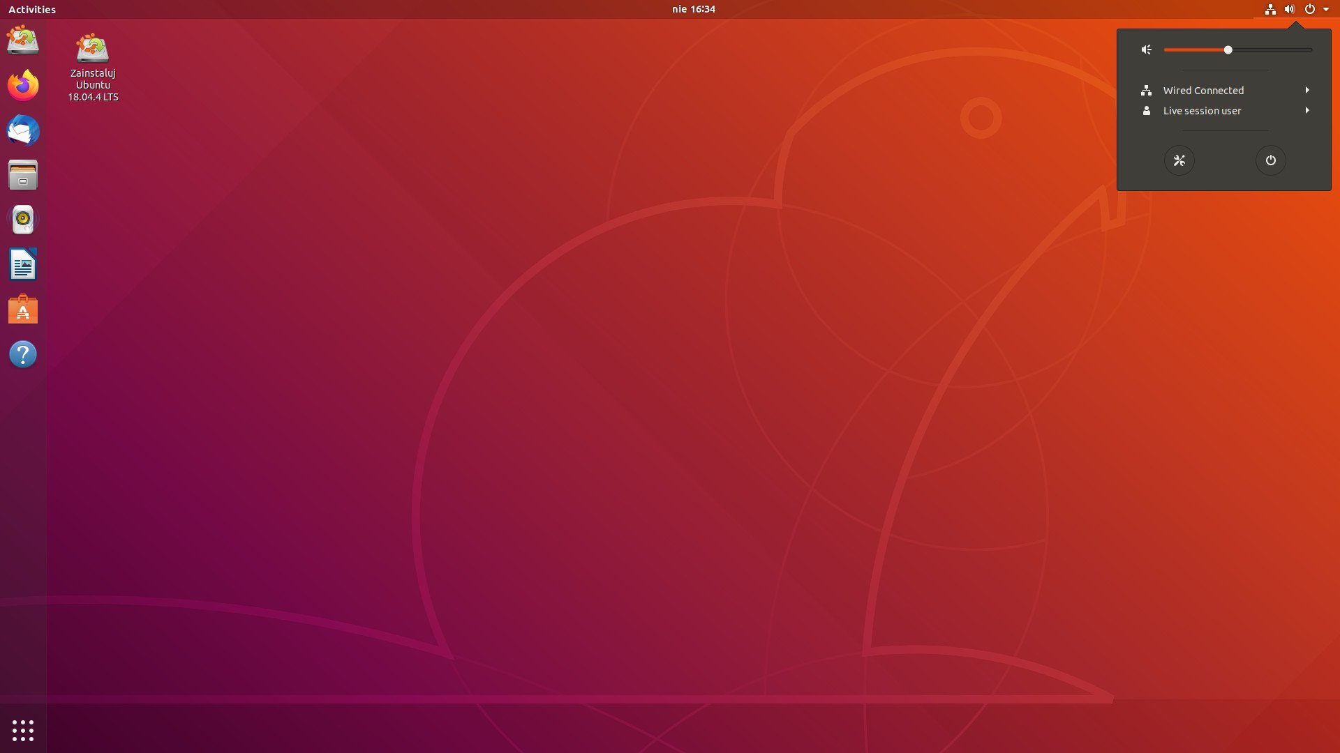Click the speaker icon in the volume panel
1340x753 pixels.
1146,50
